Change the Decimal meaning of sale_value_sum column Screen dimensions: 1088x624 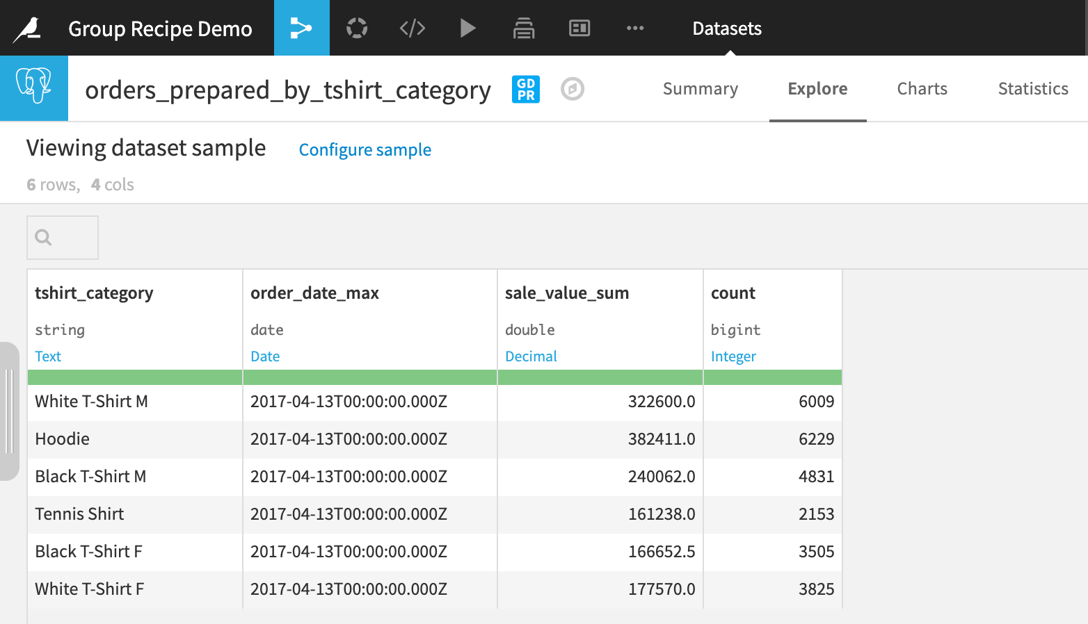pos(531,356)
